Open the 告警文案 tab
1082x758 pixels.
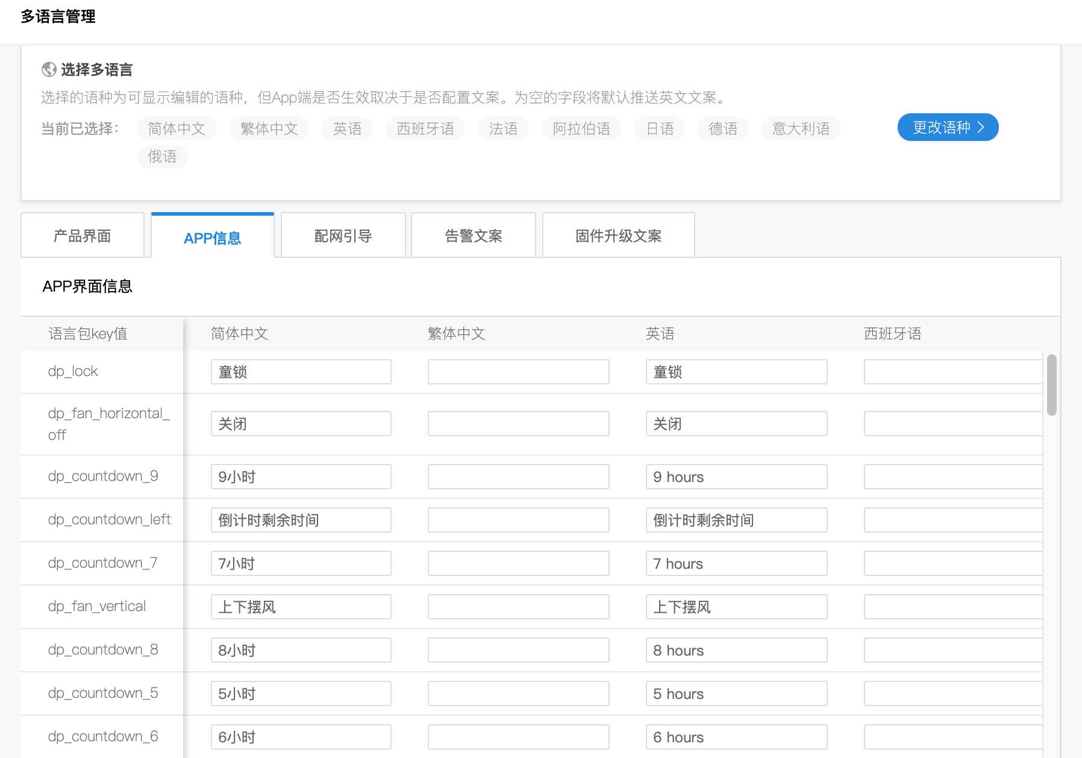[474, 236]
